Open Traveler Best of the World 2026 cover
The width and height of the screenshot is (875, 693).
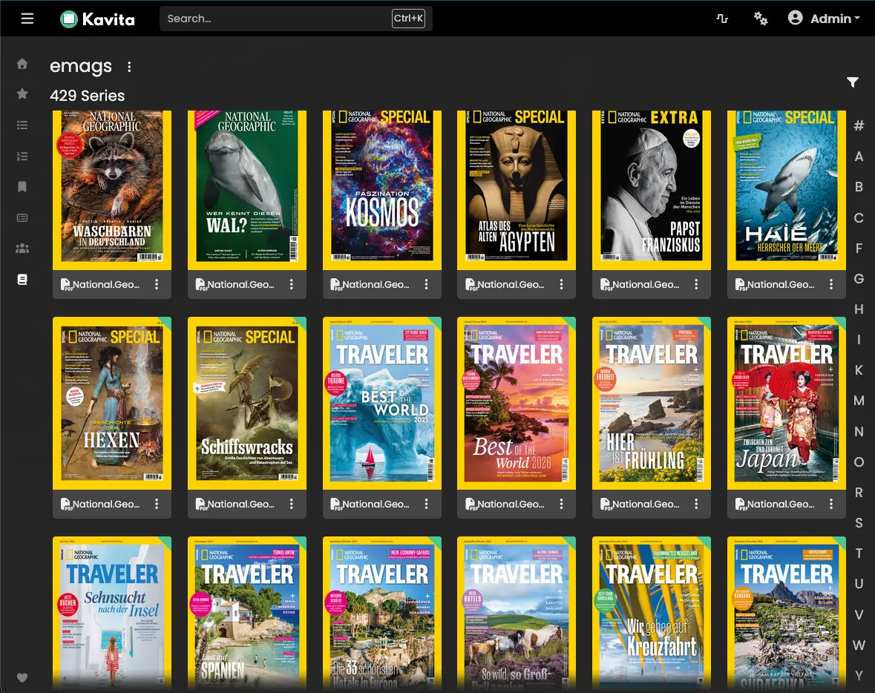pyautogui.click(x=517, y=403)
